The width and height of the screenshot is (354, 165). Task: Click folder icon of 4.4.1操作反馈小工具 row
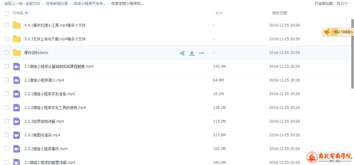(x=17, y=25)
